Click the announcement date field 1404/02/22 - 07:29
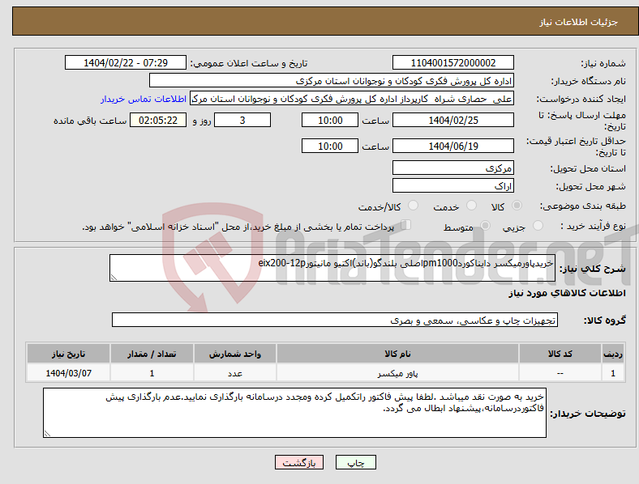This screenshot has width=639, height=484. [126, 63]
